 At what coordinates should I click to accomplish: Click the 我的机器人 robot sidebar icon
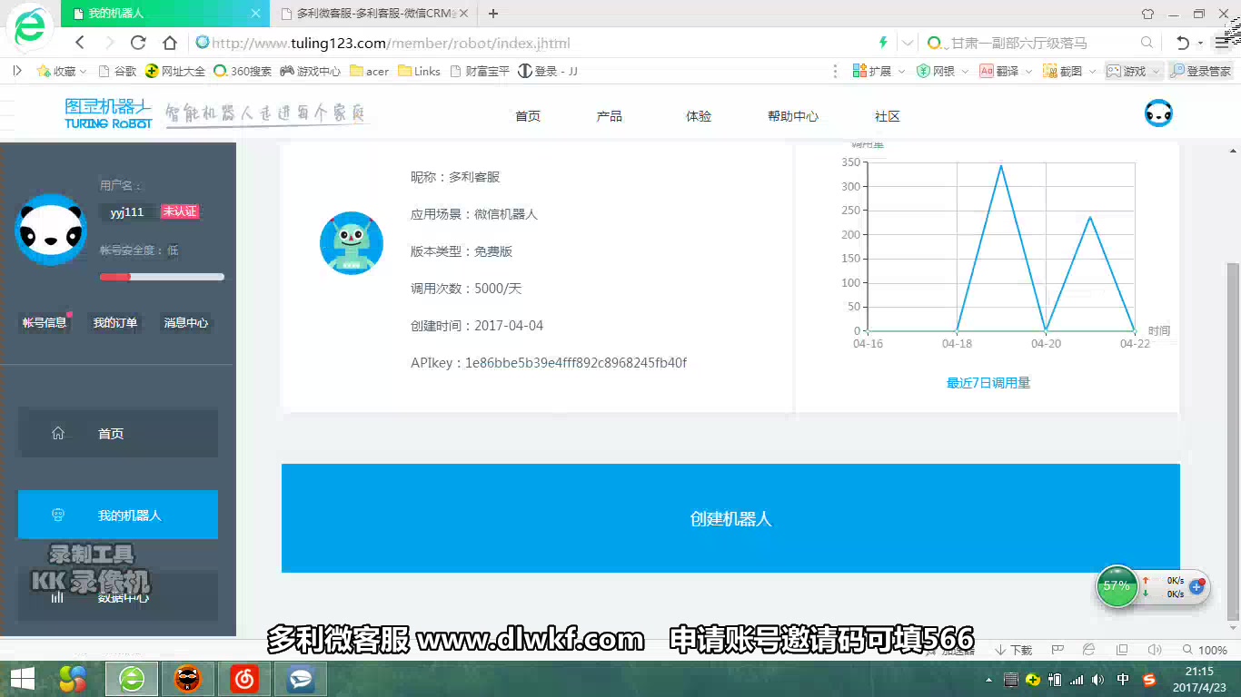[59, 514]
